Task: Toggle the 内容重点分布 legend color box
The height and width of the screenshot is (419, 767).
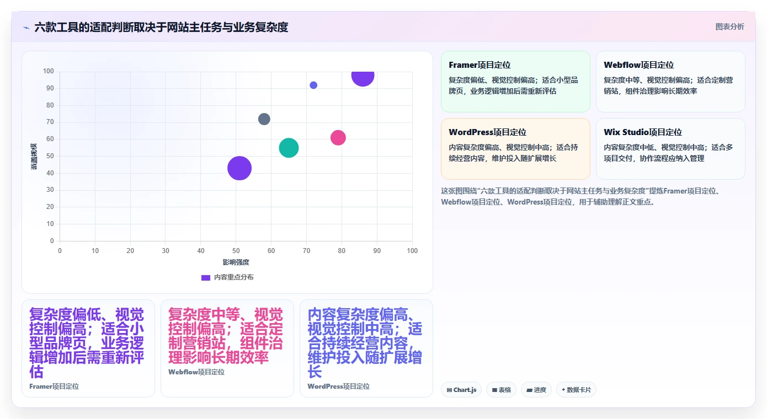Action: pos(206,277)
